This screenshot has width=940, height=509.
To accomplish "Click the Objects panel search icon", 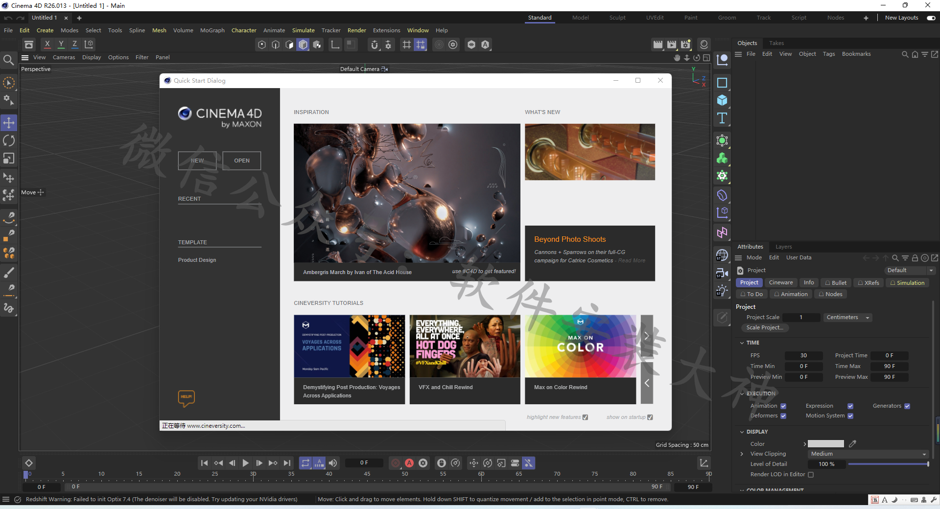I will click(905, 54).
